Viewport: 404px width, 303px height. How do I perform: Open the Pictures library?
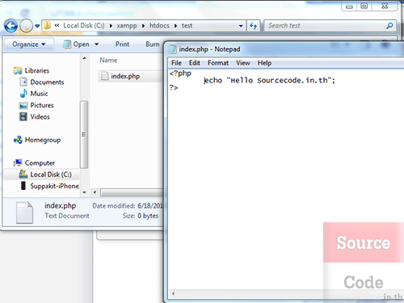coord(36,105)
